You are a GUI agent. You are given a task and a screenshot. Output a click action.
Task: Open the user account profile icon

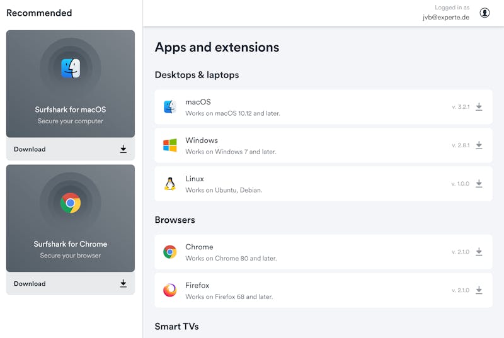(484, 13)
